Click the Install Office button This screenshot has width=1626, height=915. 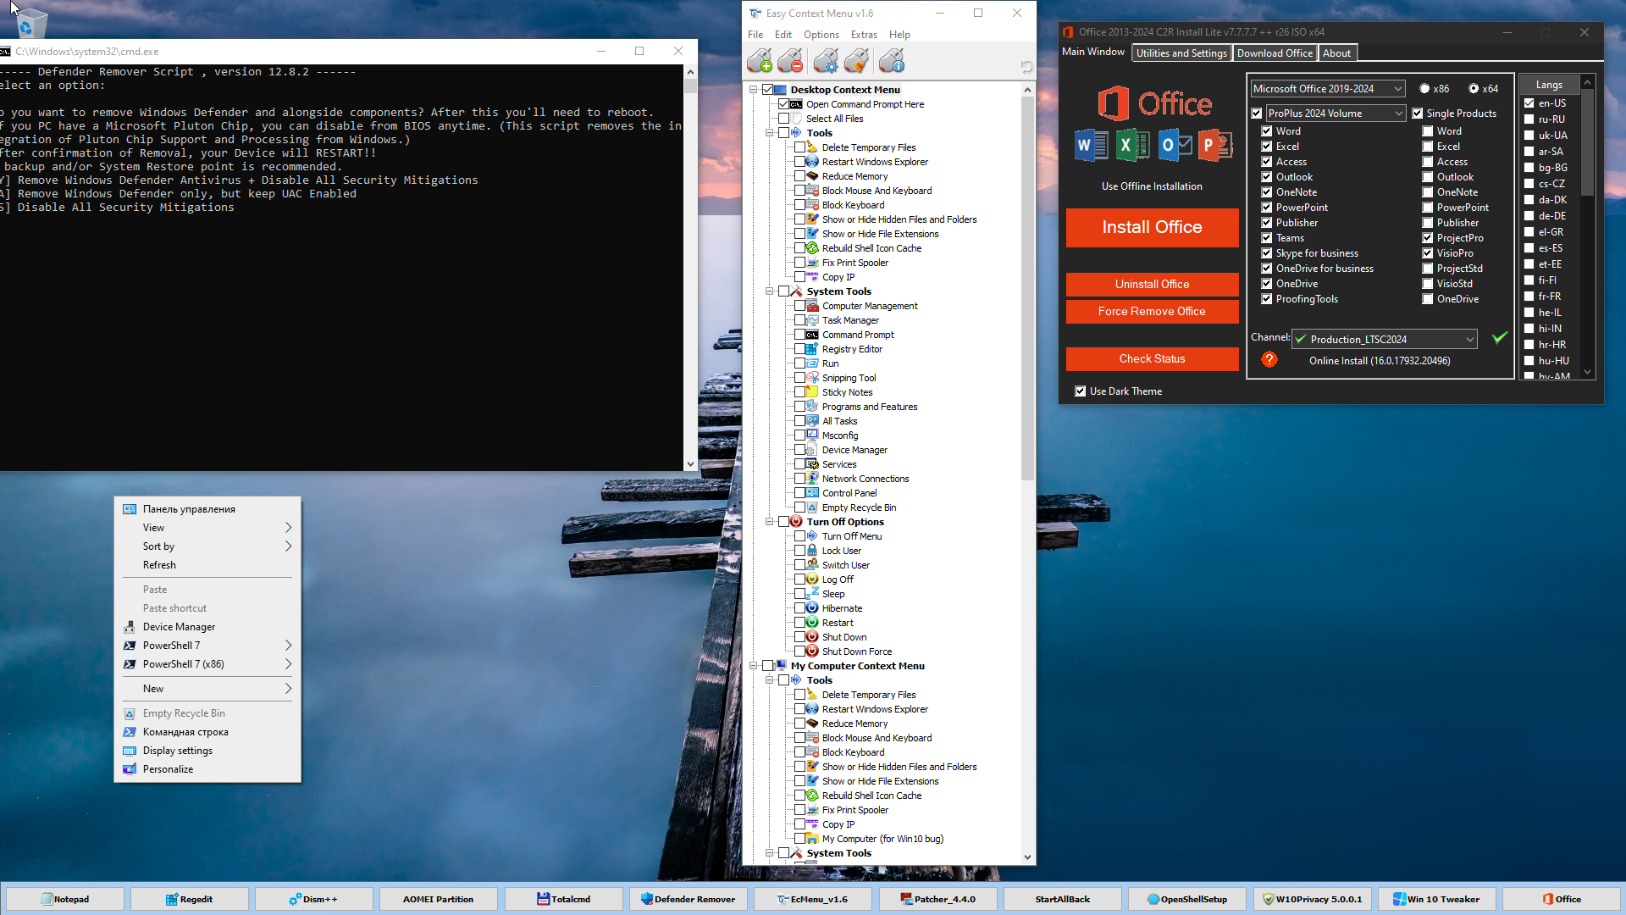click(1152, 227)
